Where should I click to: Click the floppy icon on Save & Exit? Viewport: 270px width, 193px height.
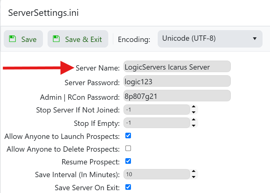tap(56, 39)
